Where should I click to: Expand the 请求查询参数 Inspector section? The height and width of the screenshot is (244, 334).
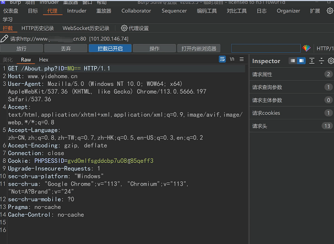tap(292, 87)
